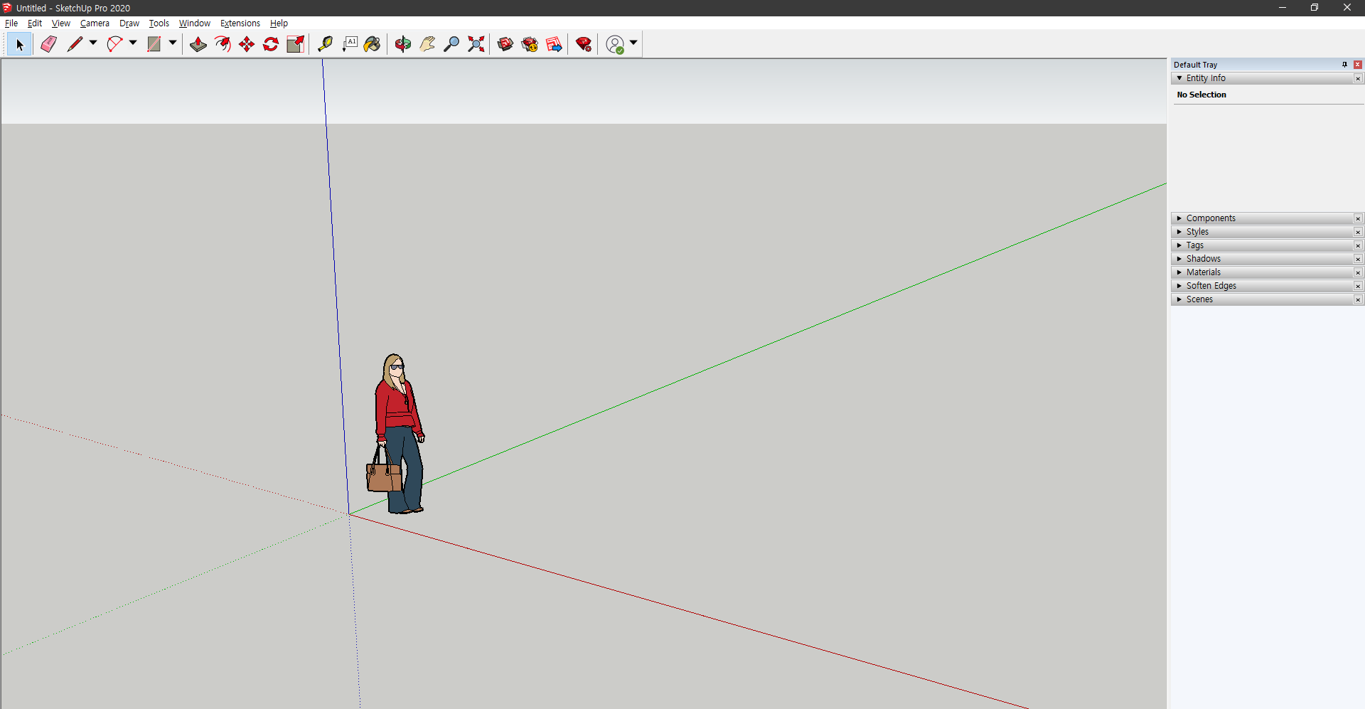Close the Materials panel
This screenshot has width=1365, height=709.
tap(1358, 272)
